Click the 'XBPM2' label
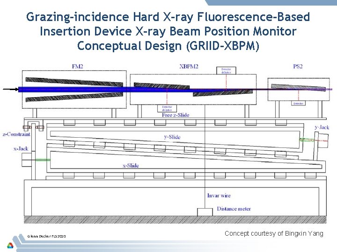The width and height of the screenshot is (337, 252). coord(189,66)
